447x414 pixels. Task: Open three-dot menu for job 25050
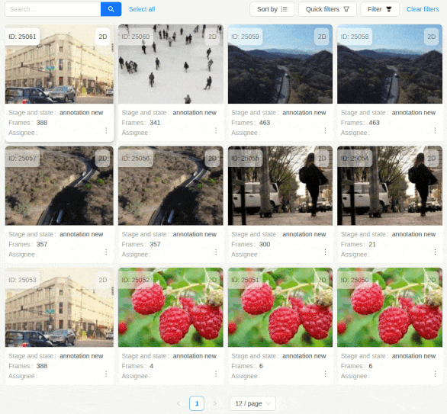(x=435, y=374)
